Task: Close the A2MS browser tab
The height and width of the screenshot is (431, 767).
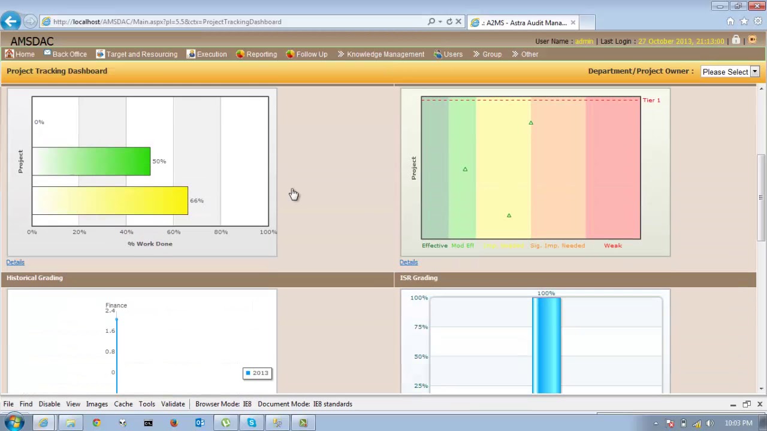Action: [x=573, y=23]
